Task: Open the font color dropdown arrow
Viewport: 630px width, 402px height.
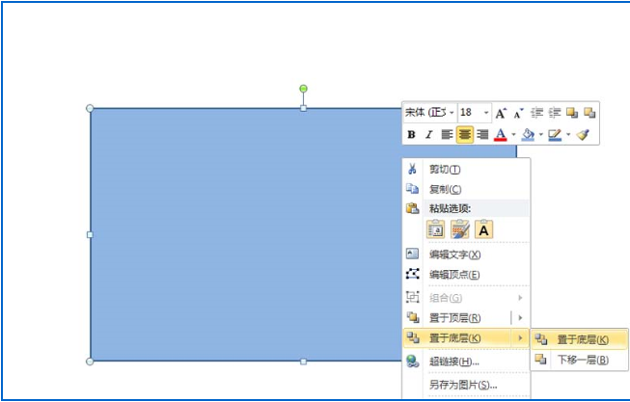Action: 513,135
